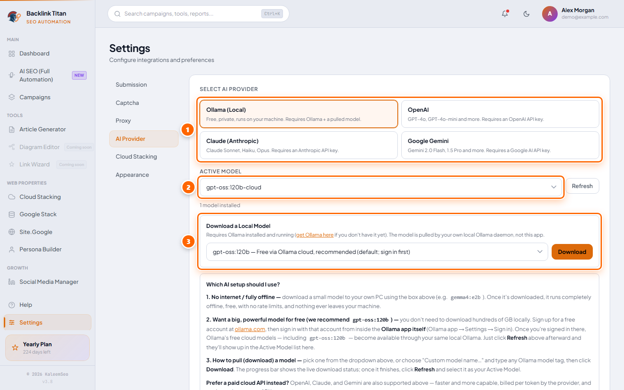
Task: Toggle dark mode moon icon
Action: tap(526, 14)
